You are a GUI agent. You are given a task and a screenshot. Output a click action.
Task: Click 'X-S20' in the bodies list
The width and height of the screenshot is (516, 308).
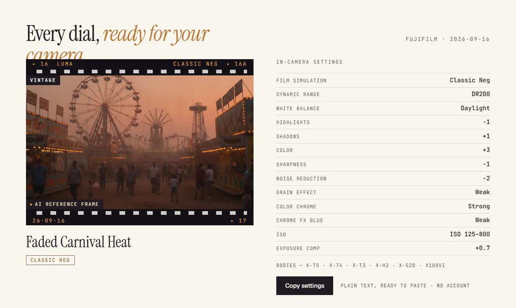coord(407,265)
